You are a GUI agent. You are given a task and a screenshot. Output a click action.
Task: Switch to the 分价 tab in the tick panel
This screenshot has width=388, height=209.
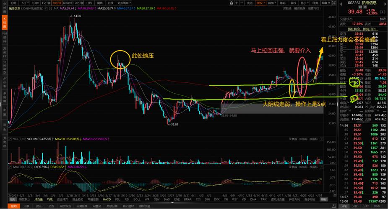pos(355,206)
